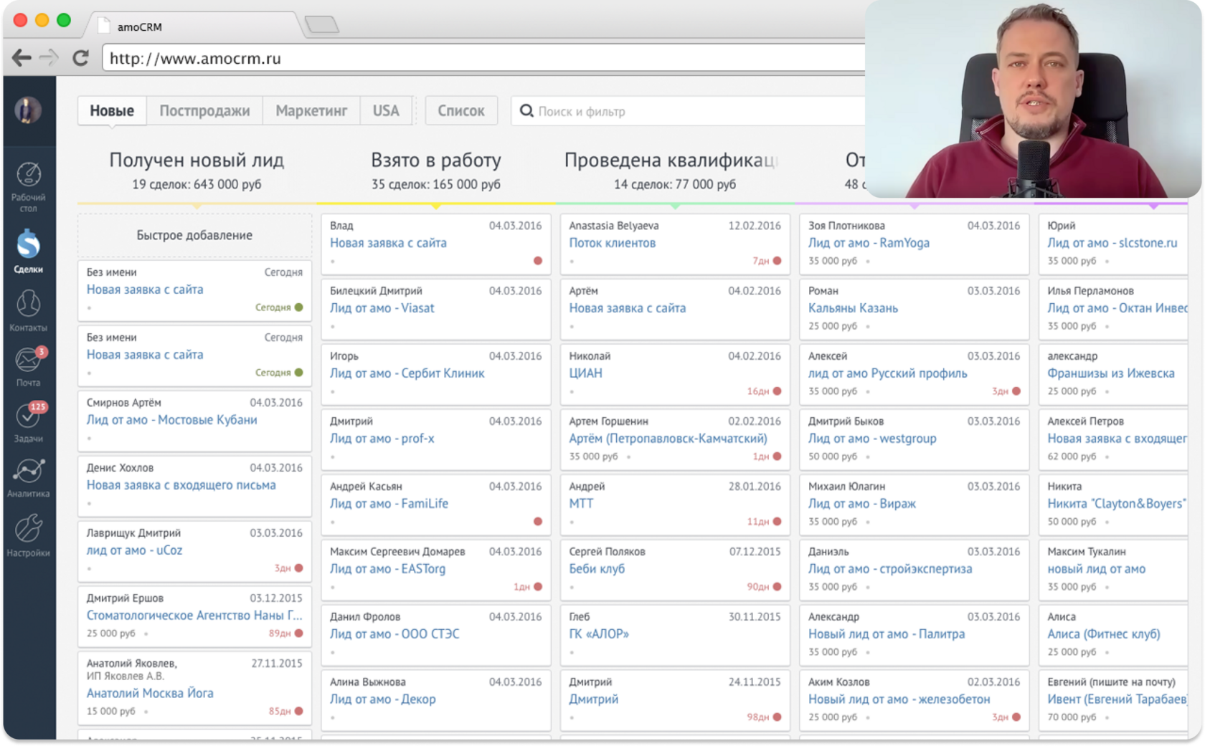Click the Список view button
The width and height of the screenshot is (1205, 746).
(x=461, y=111)
